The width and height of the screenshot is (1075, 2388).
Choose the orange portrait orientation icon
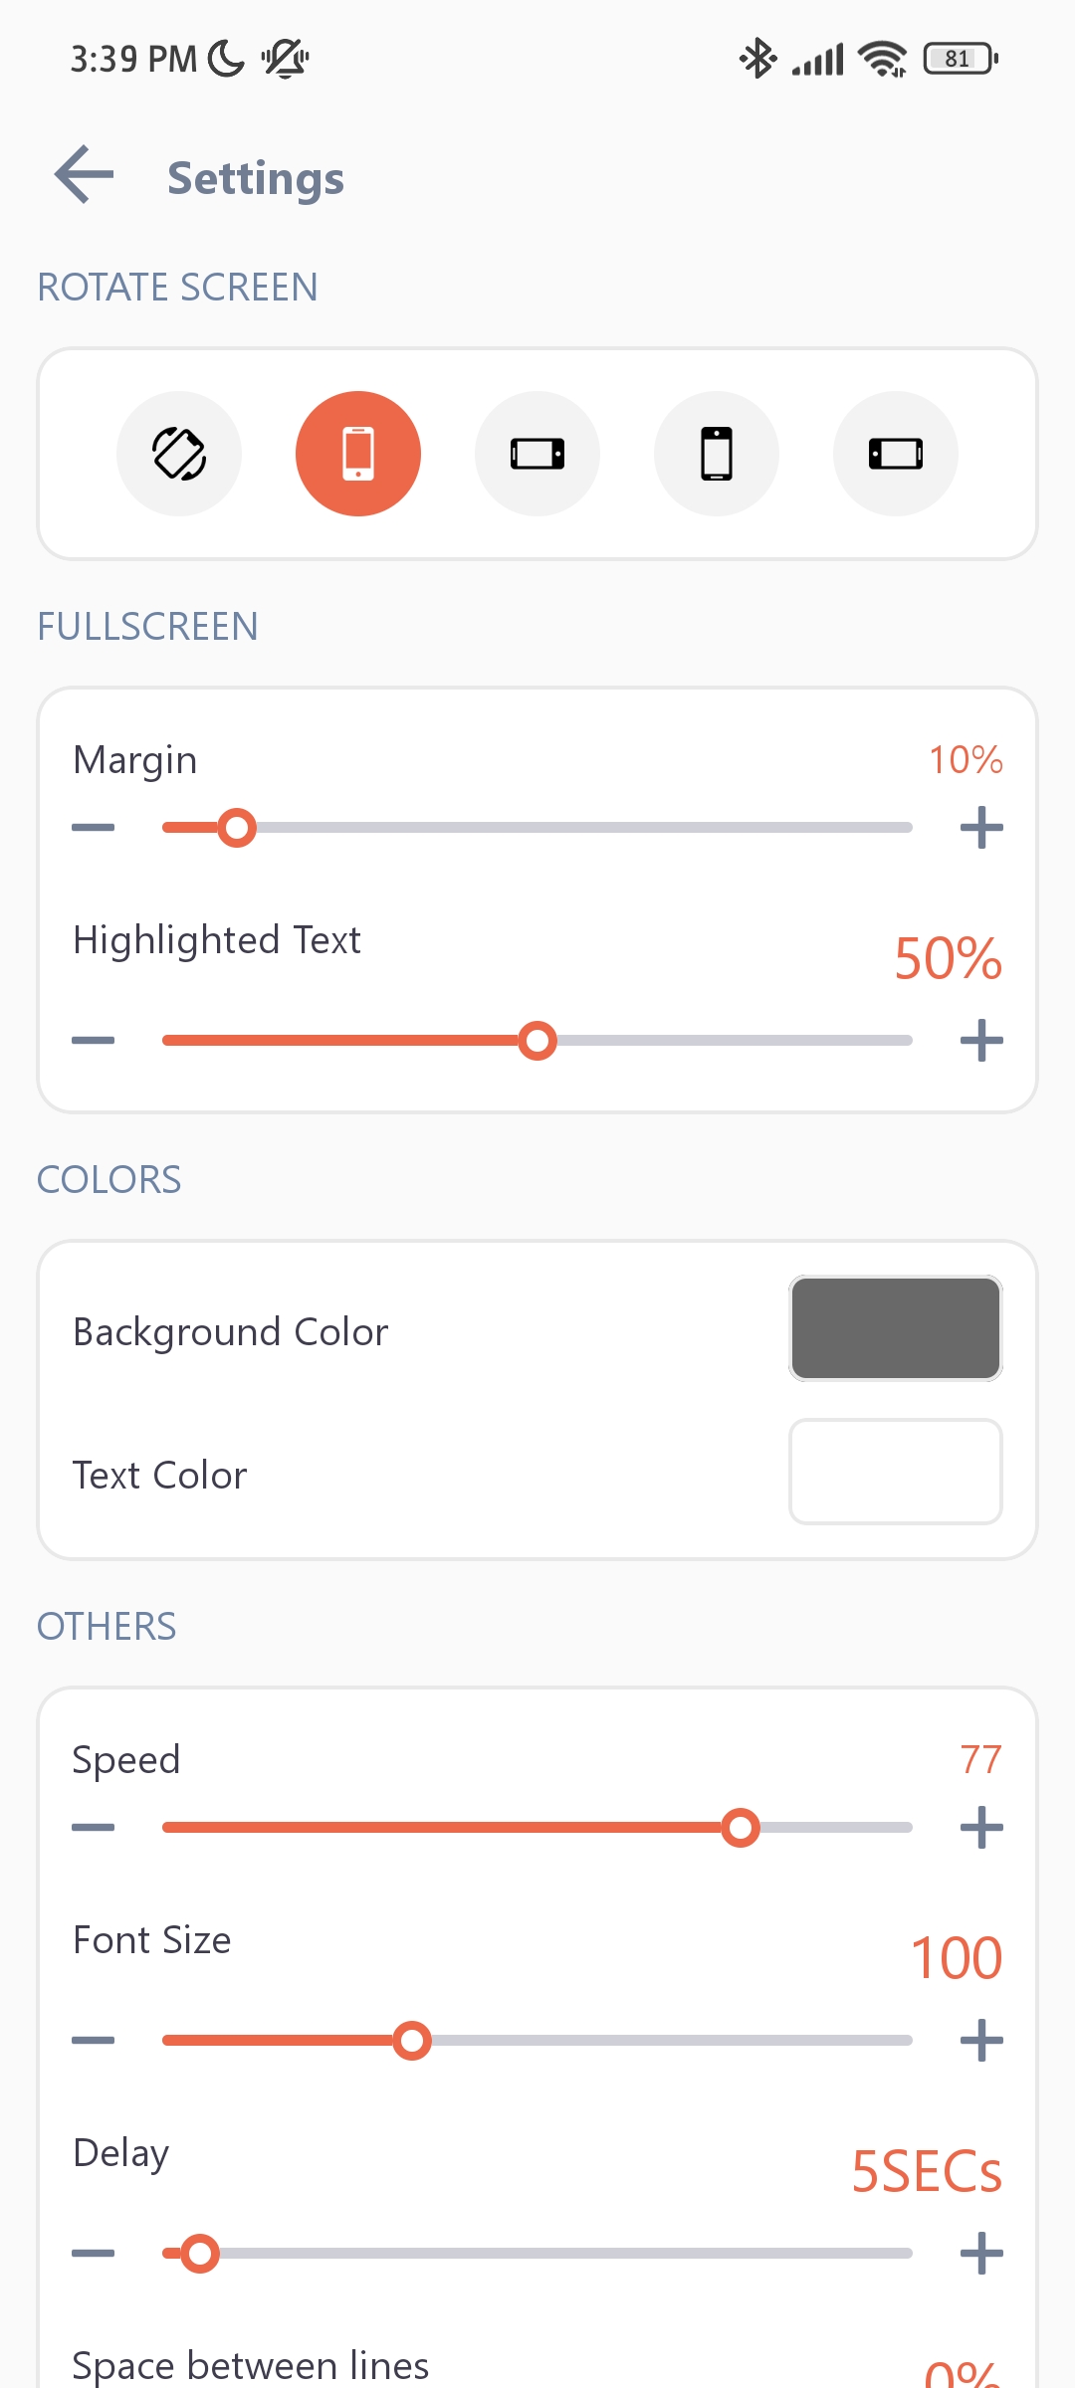pos(358,454)
